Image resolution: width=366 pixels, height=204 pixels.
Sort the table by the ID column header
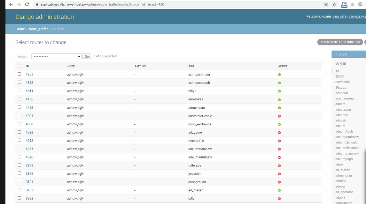tap(27, 66)
